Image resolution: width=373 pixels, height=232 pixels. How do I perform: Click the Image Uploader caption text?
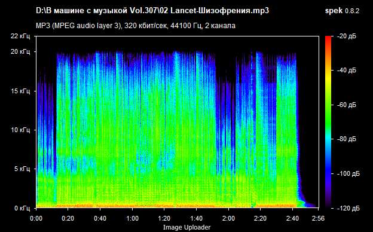coord(186,227)
